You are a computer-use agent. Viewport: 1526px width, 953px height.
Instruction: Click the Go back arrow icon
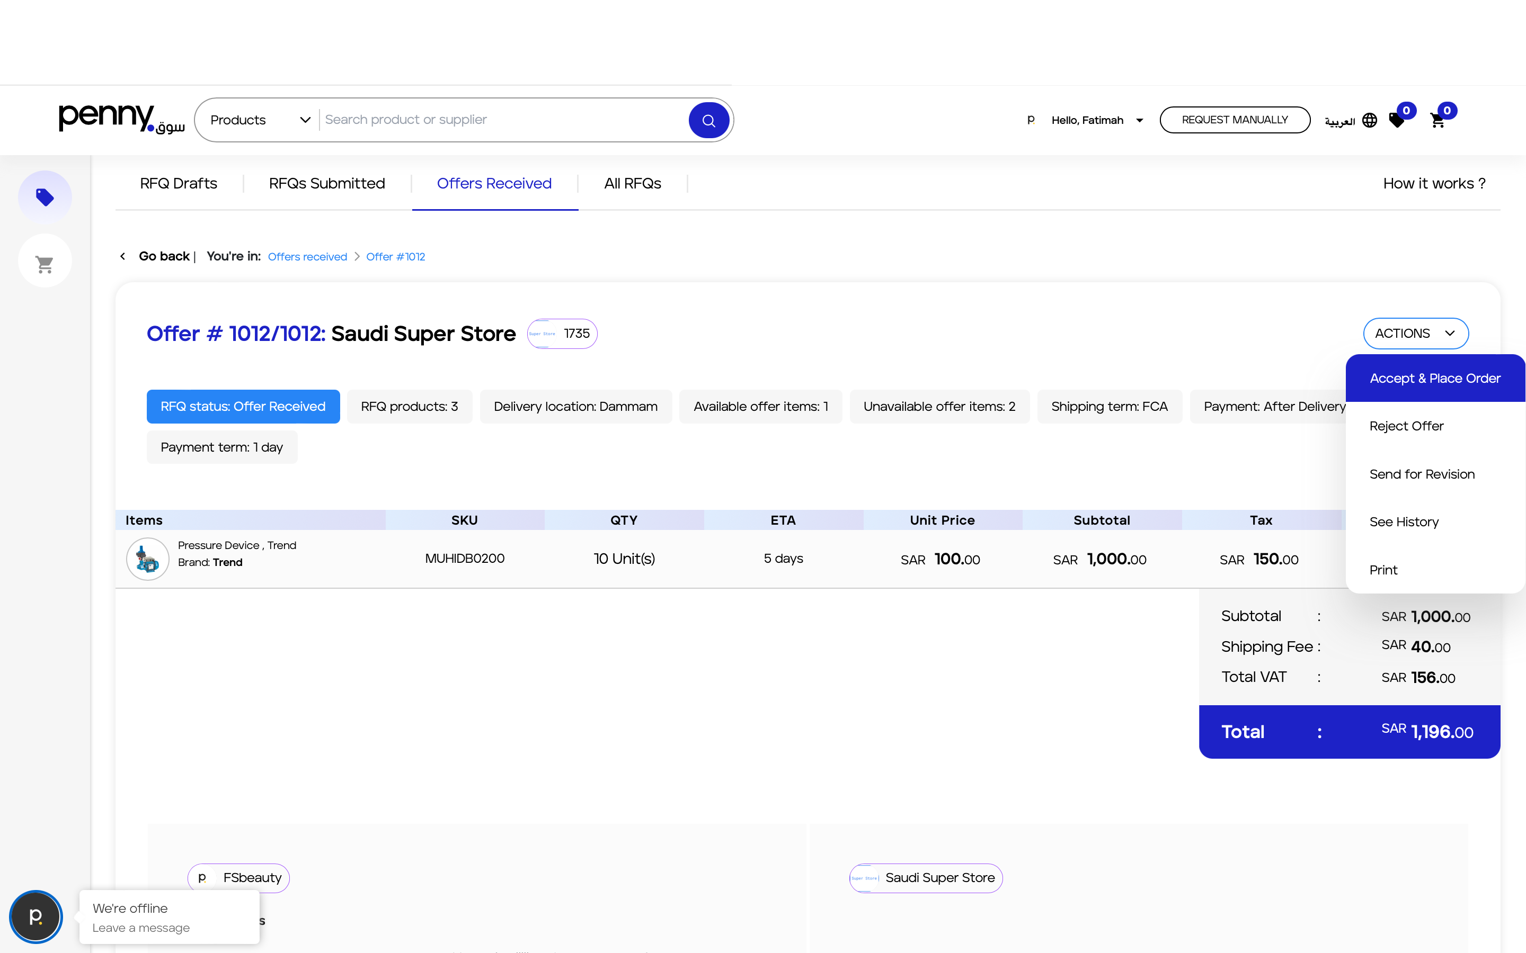pos(122,256)
